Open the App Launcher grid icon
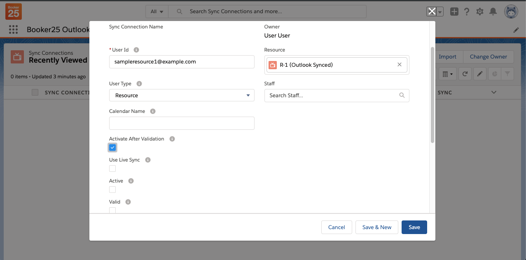This screenshot has height=260, width=526. coord(13,30)
